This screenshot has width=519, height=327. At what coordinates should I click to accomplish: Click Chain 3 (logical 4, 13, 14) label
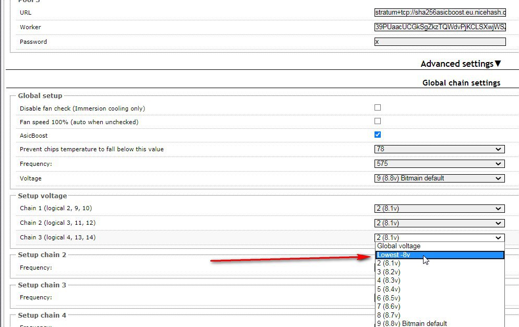(57, 238)
